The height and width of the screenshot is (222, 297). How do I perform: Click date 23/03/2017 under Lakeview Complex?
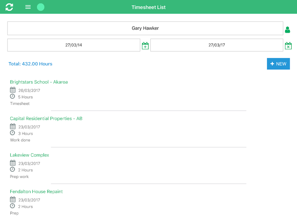click(29, 163)
